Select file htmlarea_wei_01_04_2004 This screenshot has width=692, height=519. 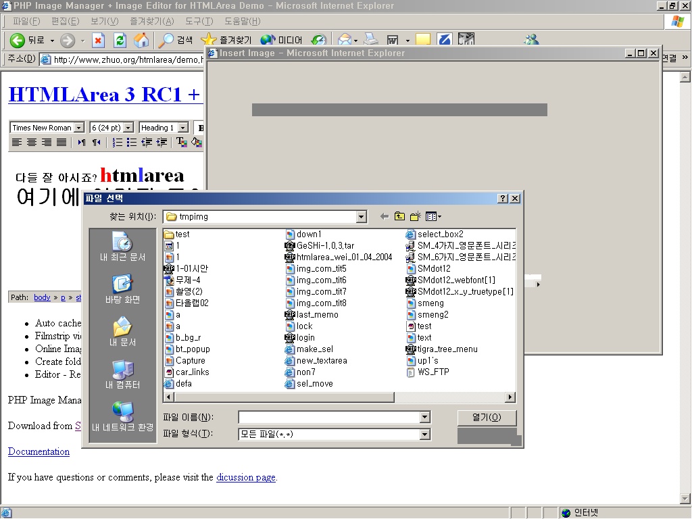click(339, 257)
